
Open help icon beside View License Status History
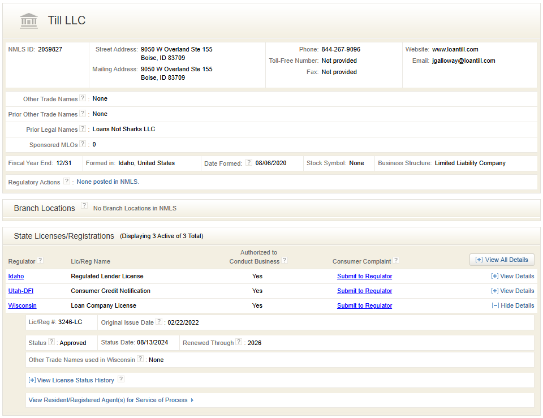[121, 379]
